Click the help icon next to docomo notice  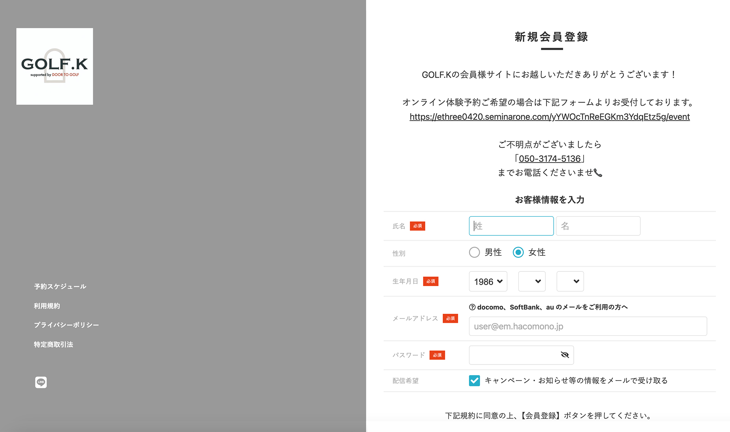472,307
